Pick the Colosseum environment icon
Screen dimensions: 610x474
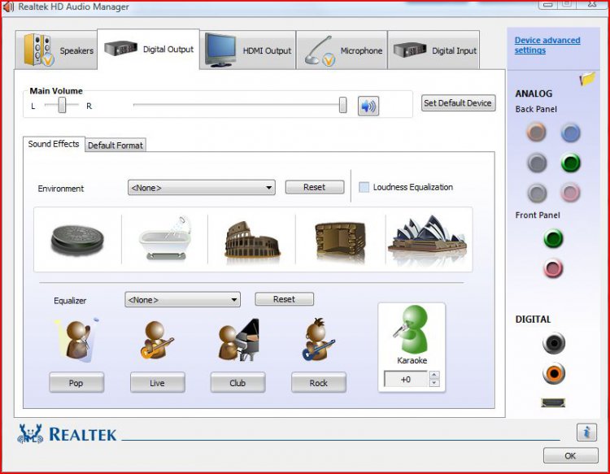[x=252, y=241]
